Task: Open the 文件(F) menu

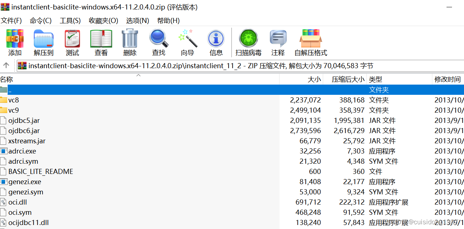Action: coord(11,21)
